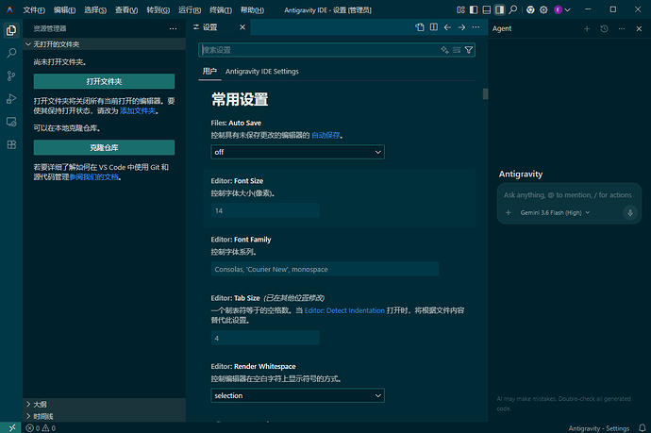The height and width of the screenshot is (433, 651).
Task: Follow Editor: Detect Indentation link
Action: click(344, 310)
